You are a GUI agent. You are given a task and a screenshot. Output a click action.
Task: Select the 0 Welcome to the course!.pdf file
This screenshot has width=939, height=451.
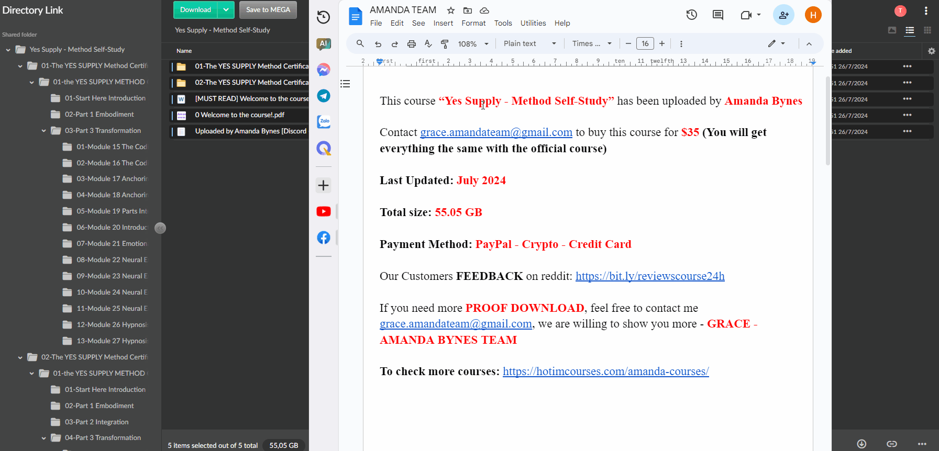(240, 115)
